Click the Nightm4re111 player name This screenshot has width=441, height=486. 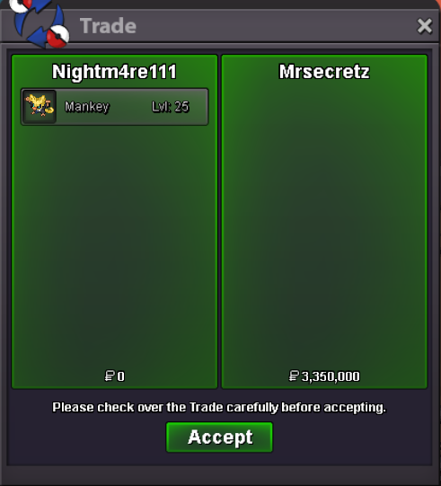click(114, 72)
